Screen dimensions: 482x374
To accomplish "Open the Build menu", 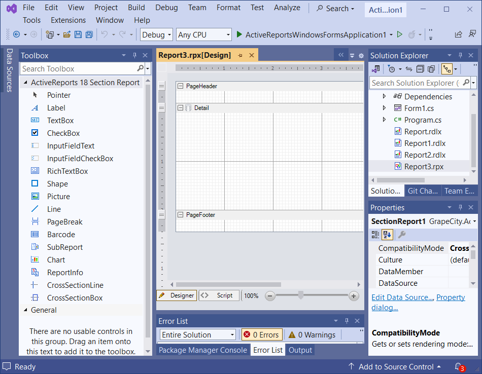I will 136,8.
